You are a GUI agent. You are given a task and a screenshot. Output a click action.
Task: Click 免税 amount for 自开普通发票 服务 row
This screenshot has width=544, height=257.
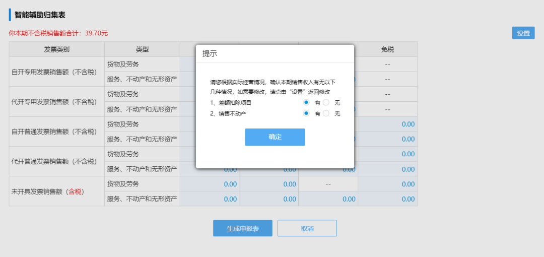pyautogui.click(x=388, y=139)
